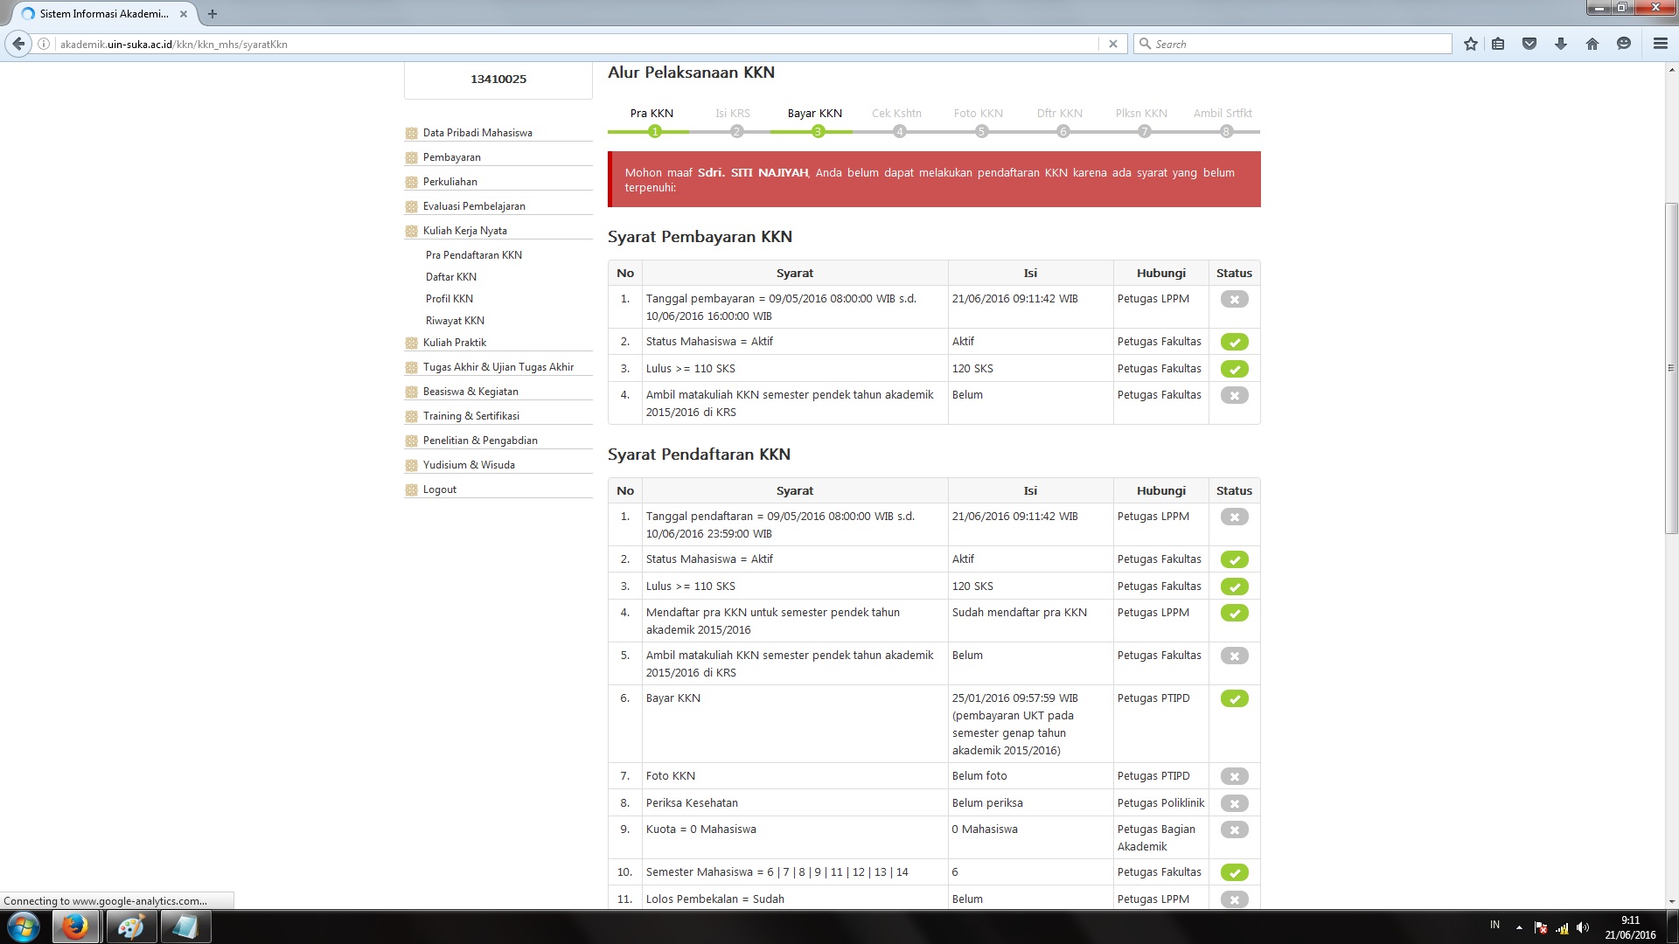Click the Firefox back arrow button
This screenshot has width=1679, height=944.
point(18,44)
